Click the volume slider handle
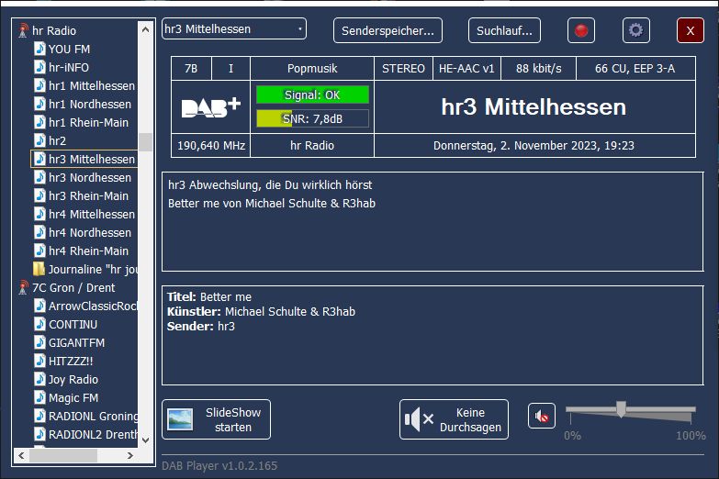The width and height of the screenshot is (719, 479). click(x=621, y=409)
